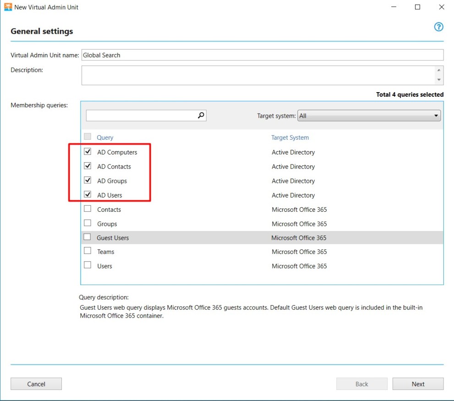Click Active Directory in AD Computers row

point(293,153)
